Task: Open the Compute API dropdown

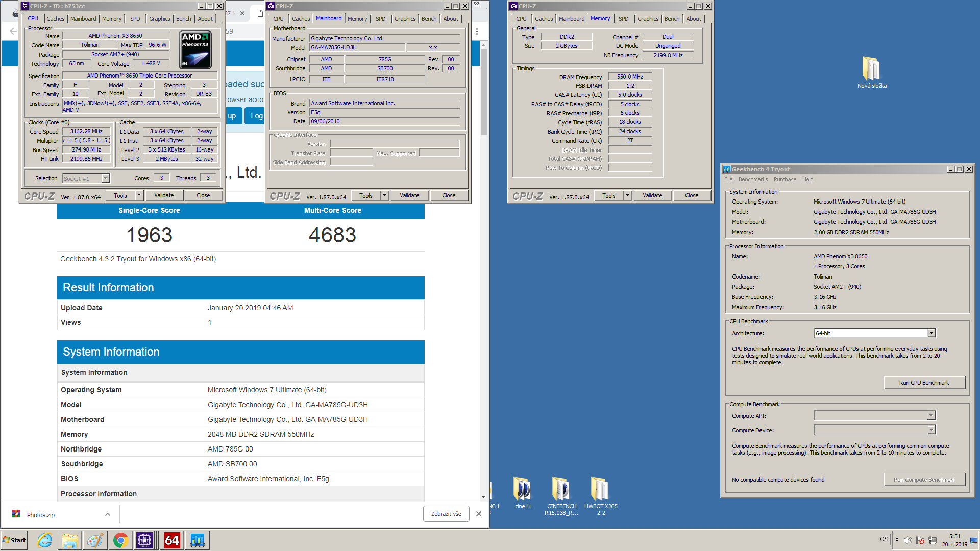Action: click(931, 416)
